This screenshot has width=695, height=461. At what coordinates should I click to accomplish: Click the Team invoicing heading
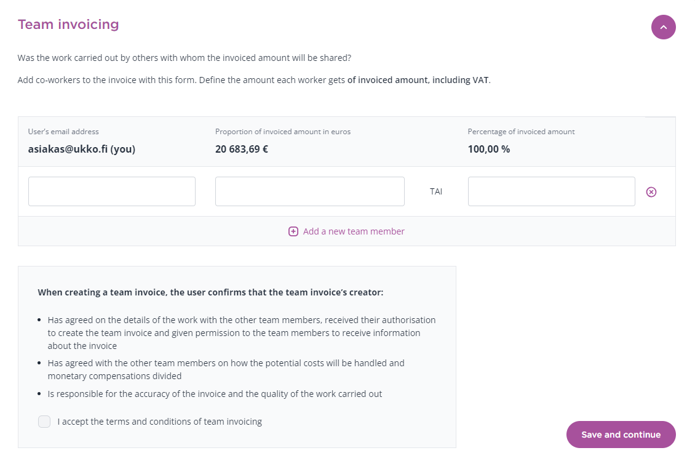pos(68,25)
